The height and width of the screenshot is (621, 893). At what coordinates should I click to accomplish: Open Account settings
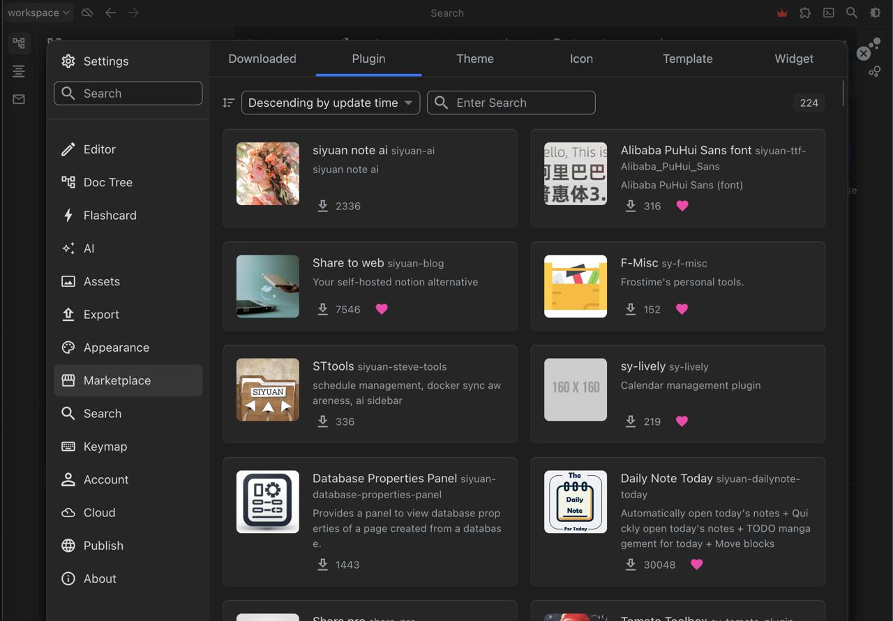coord(128,479)
